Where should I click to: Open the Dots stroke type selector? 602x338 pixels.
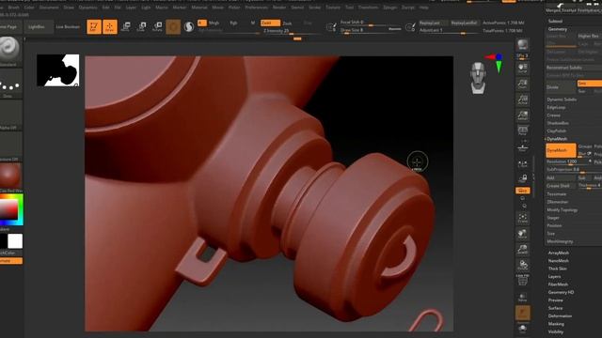coord(9,83)
